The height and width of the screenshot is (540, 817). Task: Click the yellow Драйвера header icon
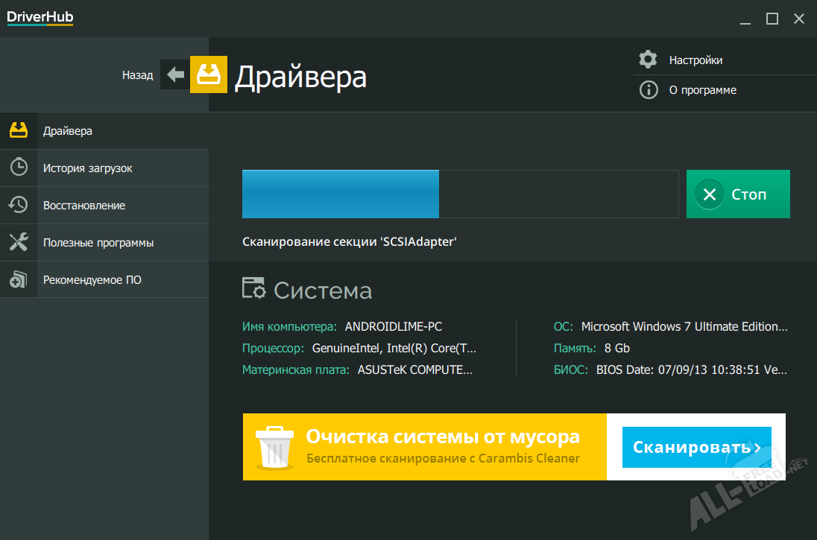pyautogui.click(x=209, y=74)
